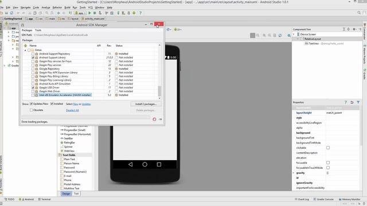Image resolution: width=367 pixels, height=206 pixels.
Task: Open the Event Log panel button
Action: tap(302, 199)
